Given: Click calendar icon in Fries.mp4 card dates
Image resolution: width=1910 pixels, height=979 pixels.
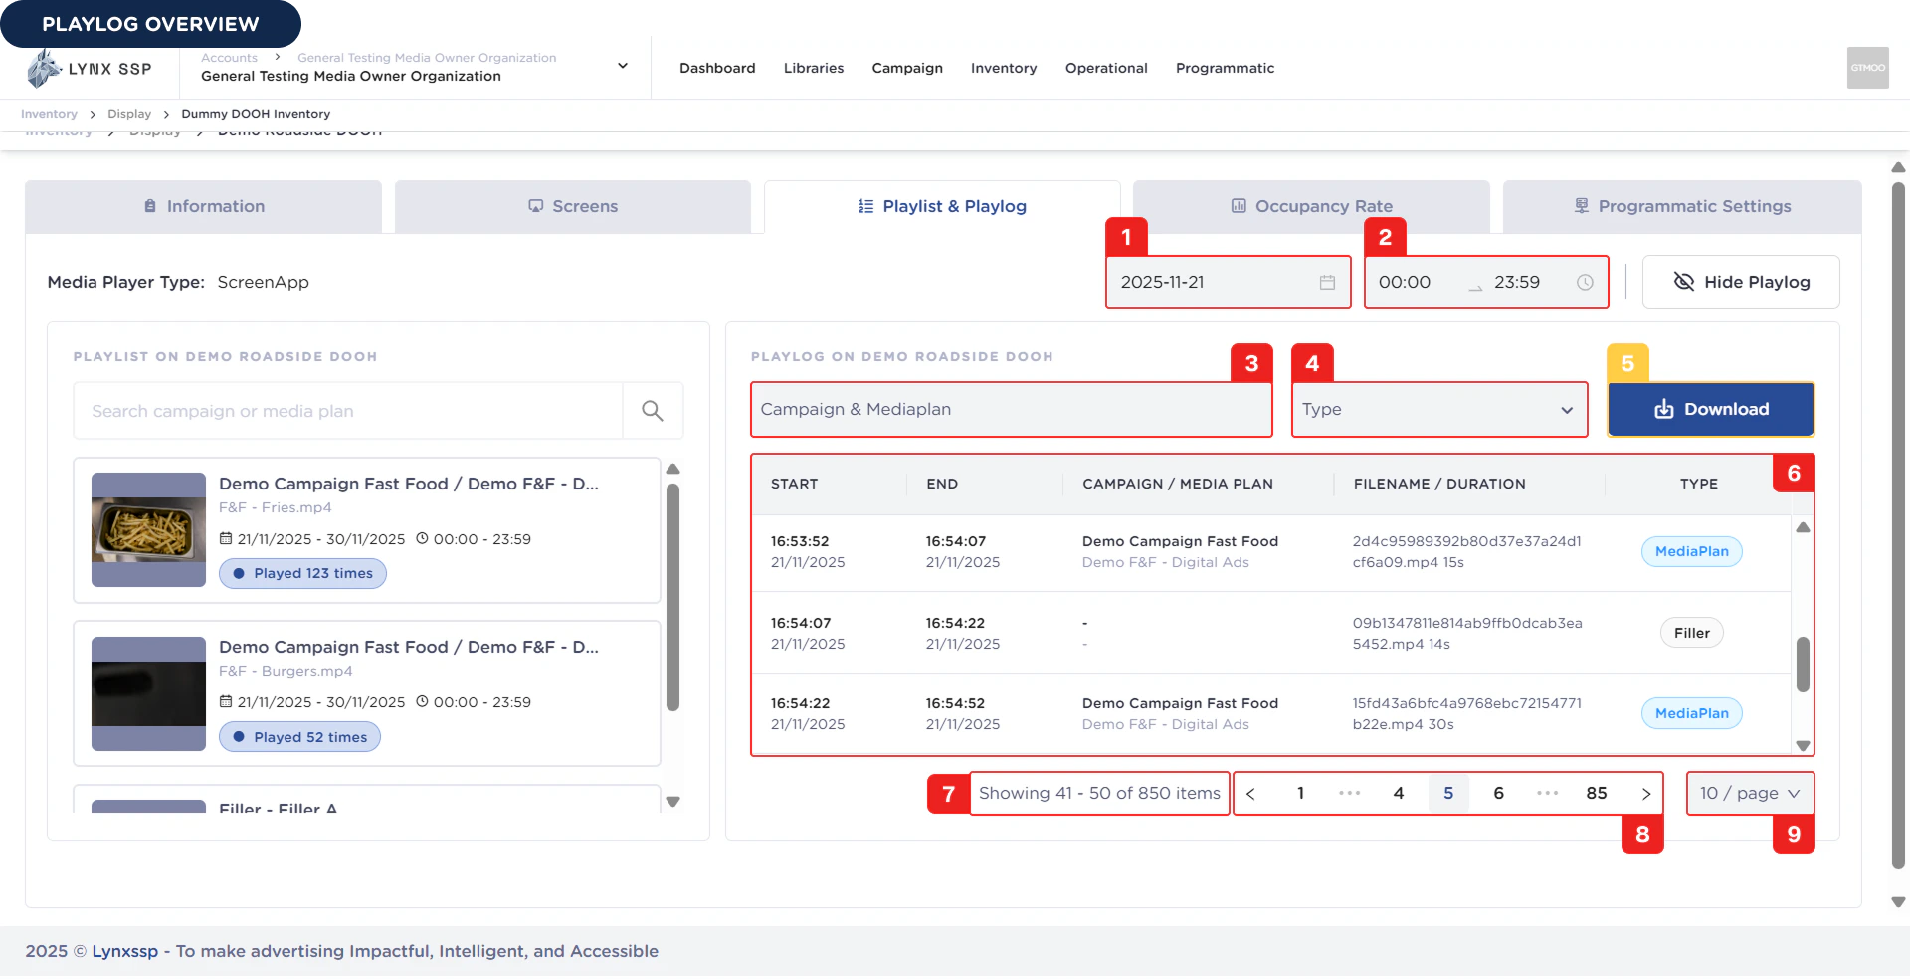Looking at the screenshot, I should [x=226, y=539].
